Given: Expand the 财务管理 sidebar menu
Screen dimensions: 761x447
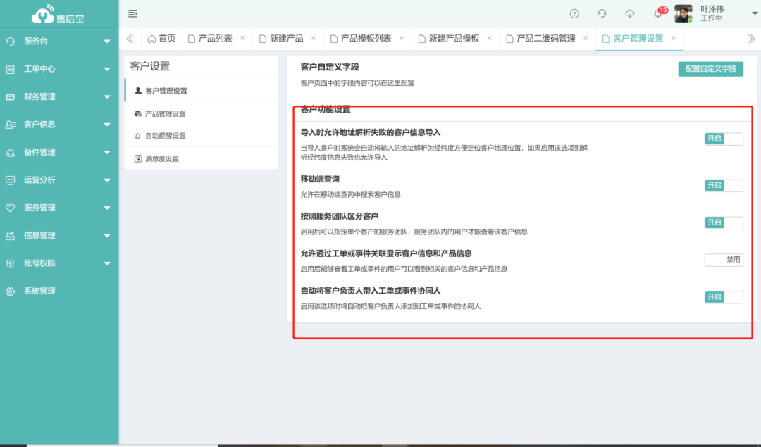Looking at the screenshot, I should 58,96.
